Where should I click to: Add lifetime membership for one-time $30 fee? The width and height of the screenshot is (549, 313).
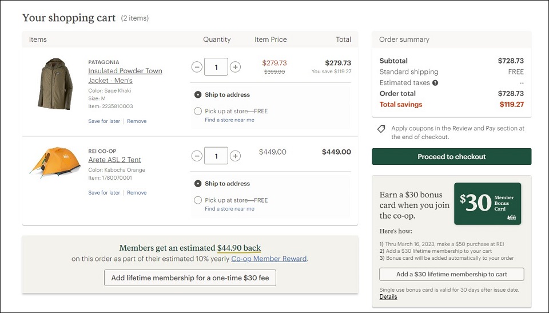(190, 278)
